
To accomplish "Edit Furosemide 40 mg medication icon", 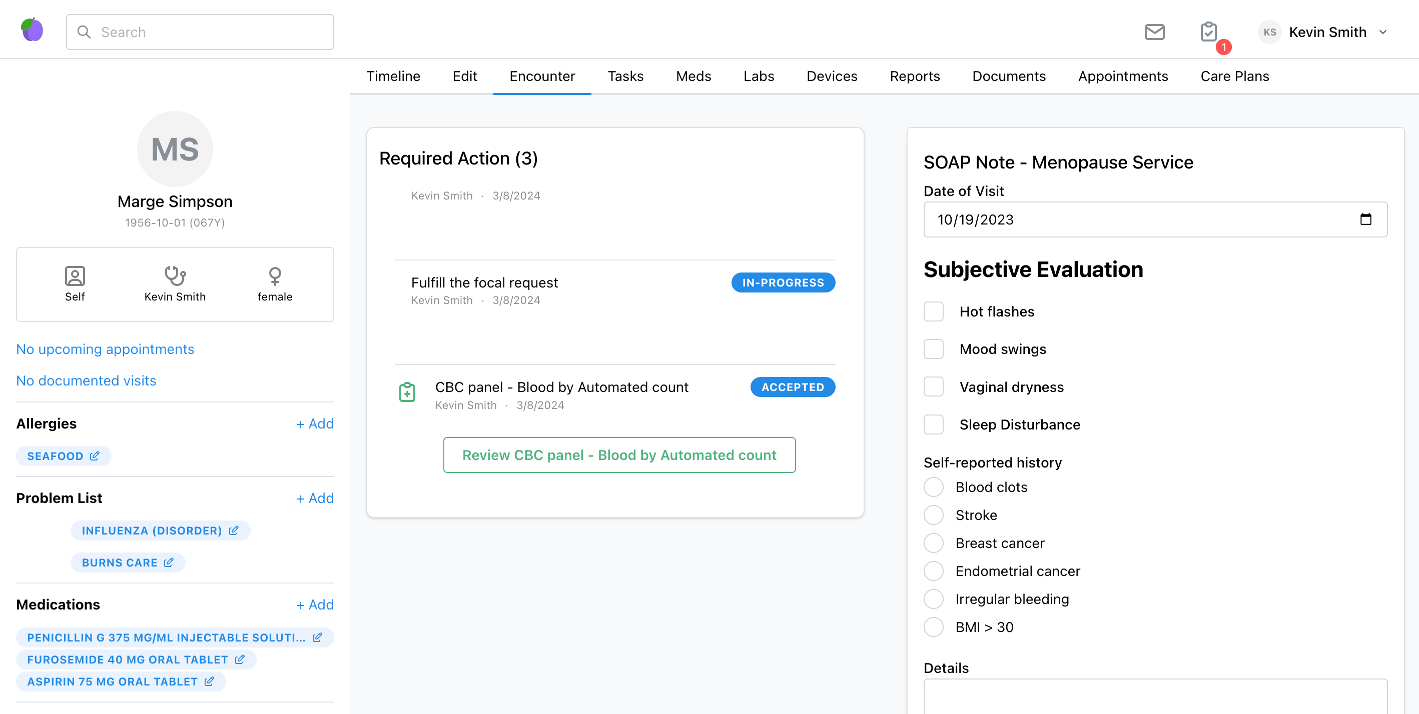I will click(x=240, y=659).
